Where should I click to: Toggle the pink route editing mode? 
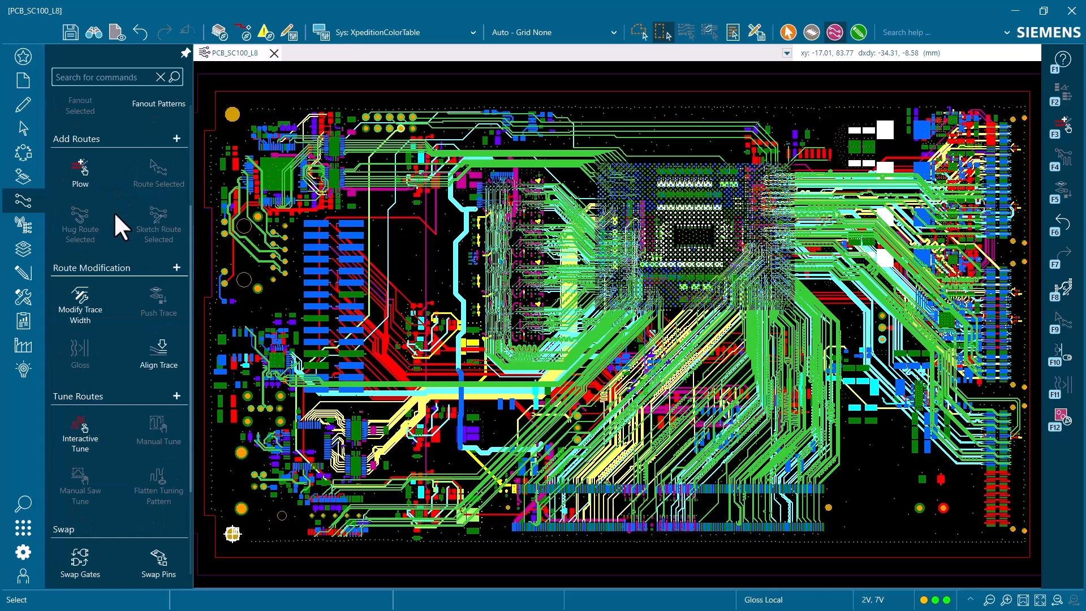(x=835, y=32)
